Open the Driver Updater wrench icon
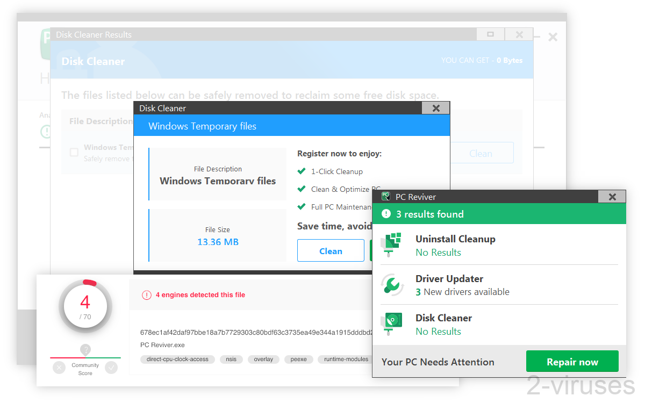 point(392,285)
